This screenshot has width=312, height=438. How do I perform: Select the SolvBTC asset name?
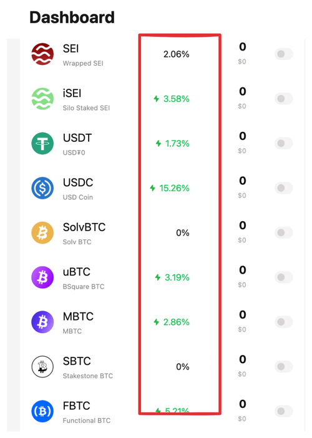pos(84,227)
